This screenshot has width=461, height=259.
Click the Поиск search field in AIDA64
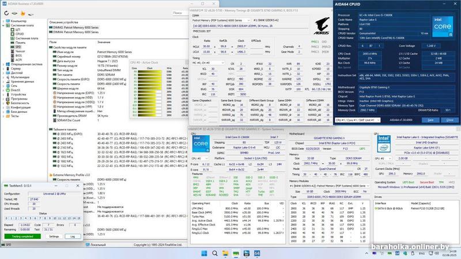(x=179, y=13)
